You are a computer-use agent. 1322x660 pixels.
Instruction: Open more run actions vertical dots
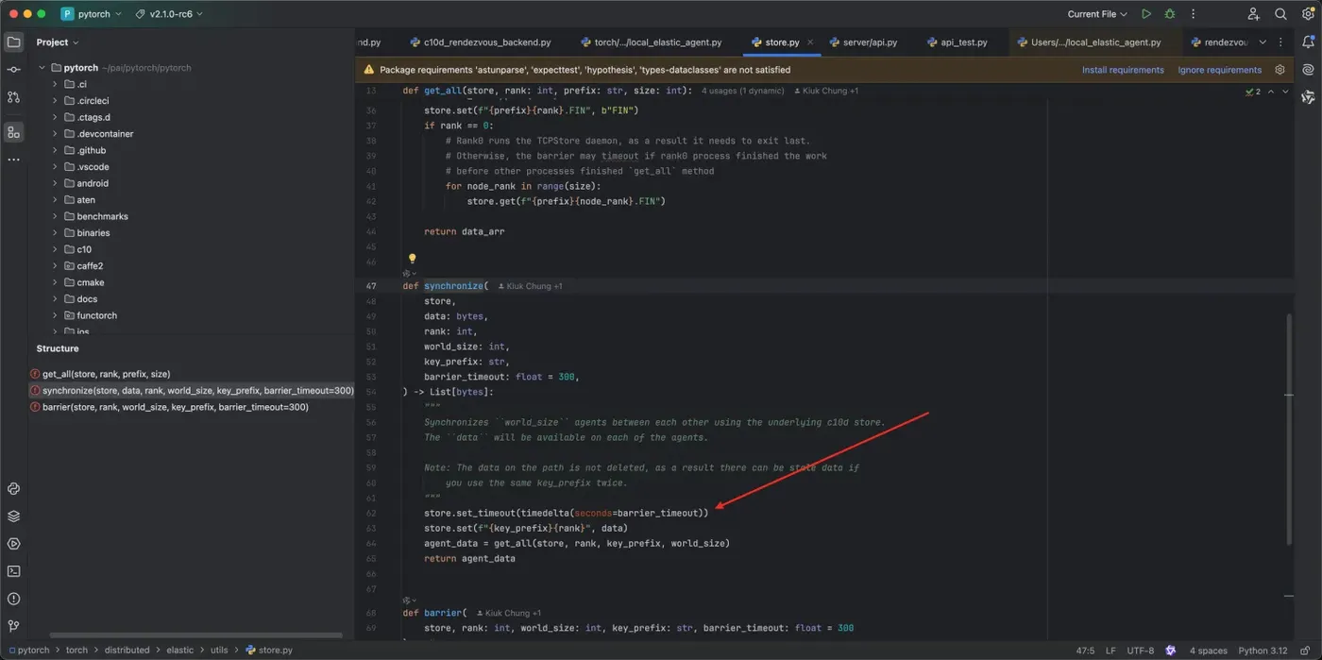click(1194, 14)
